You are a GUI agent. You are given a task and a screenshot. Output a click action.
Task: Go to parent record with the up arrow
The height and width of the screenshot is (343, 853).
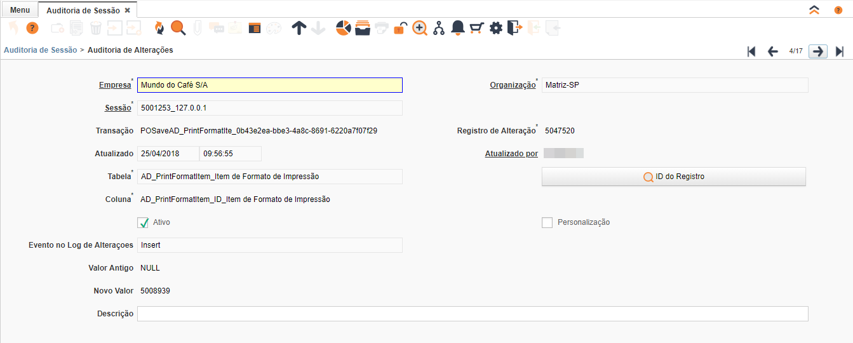point(299,28)
